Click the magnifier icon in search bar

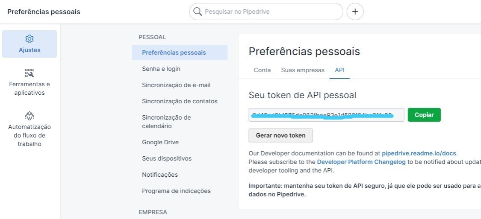tap(198, 12)
